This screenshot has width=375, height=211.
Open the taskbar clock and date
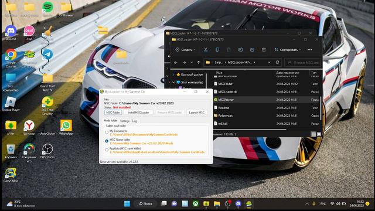click(x=357, y=203)
